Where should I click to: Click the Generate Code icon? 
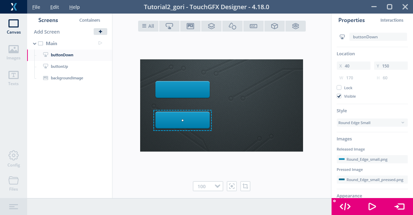coord(345,207)
